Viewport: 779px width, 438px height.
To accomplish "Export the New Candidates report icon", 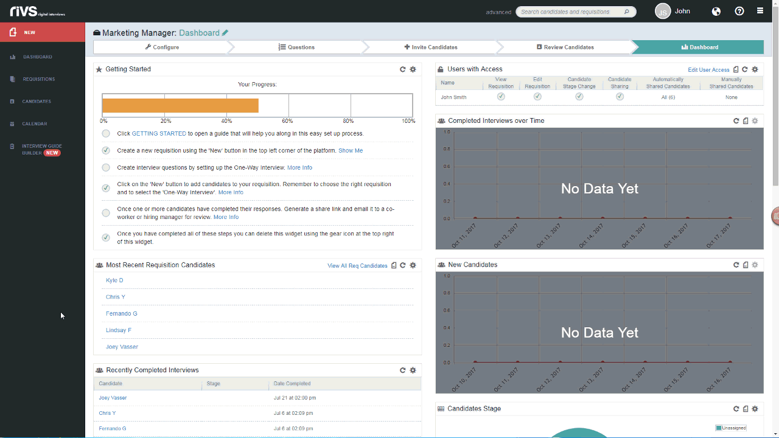I will tap(746, 265).
